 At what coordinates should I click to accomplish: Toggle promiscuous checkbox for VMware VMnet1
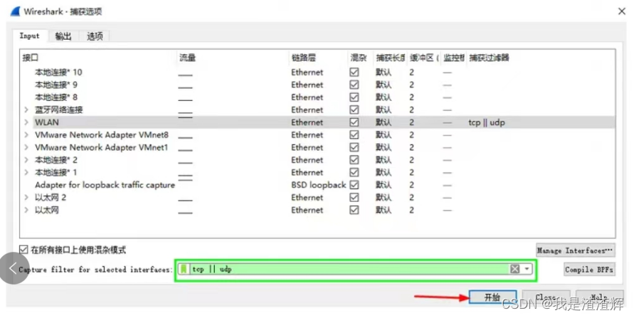(x=354, y=147)
